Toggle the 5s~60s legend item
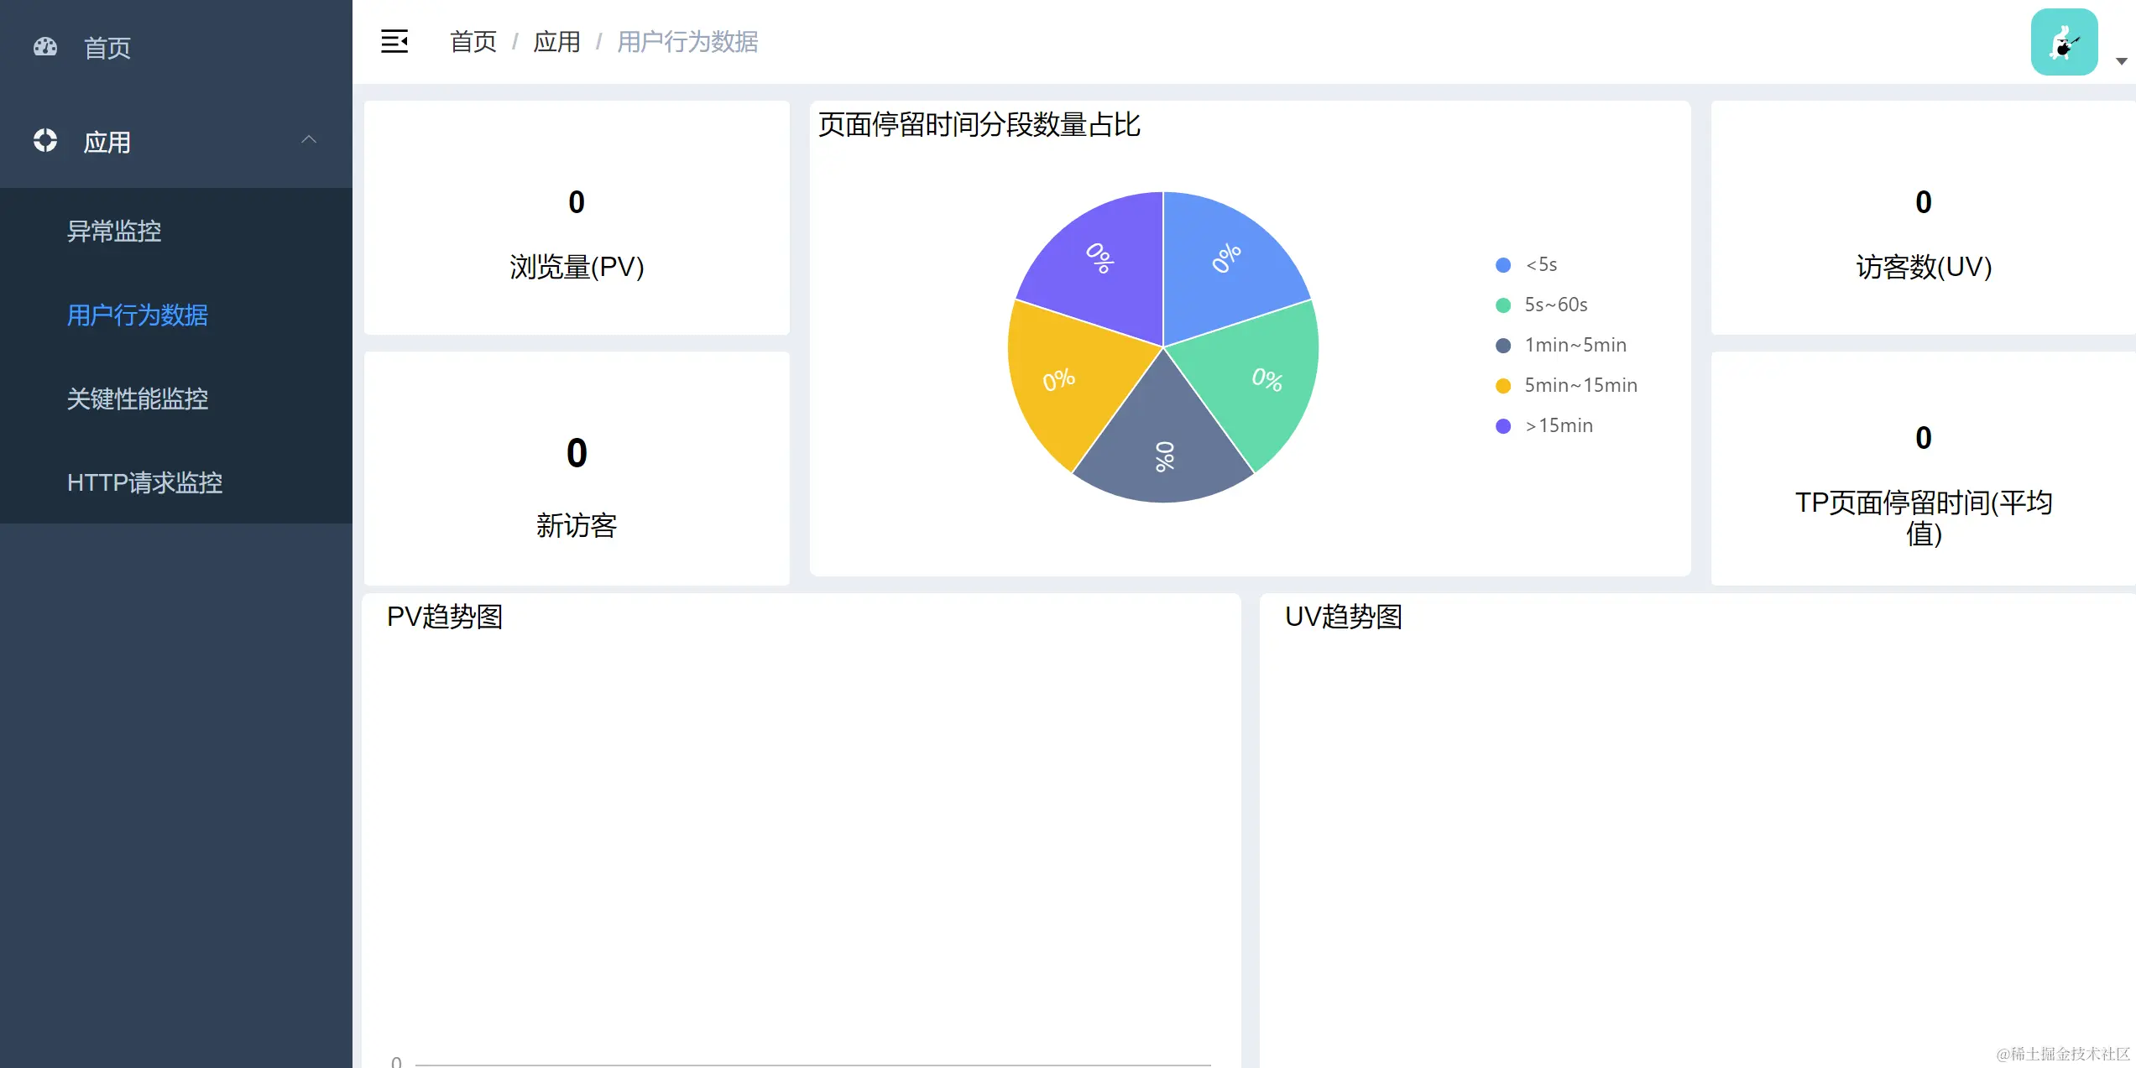This screenshot has height=1068, width=2136. coord(1554,305)
